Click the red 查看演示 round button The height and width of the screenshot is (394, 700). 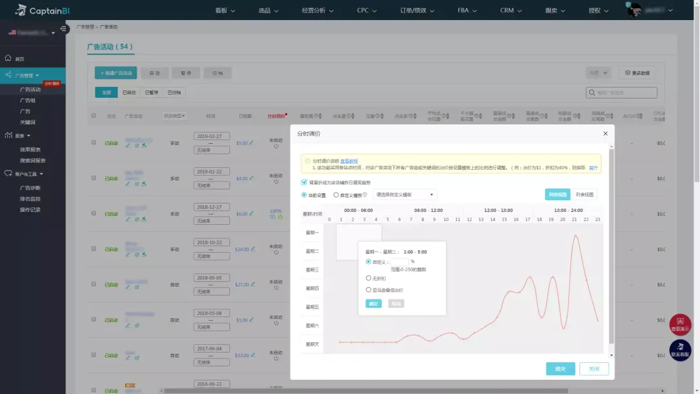pyautogui.click(x=680, y=325)
